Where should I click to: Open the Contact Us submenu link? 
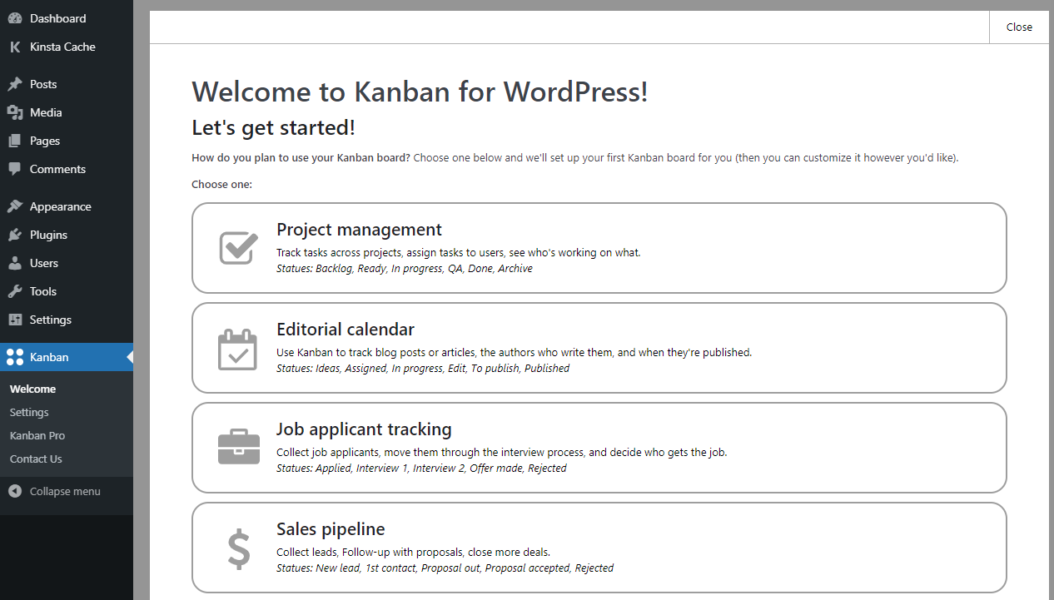click(36, 459)
